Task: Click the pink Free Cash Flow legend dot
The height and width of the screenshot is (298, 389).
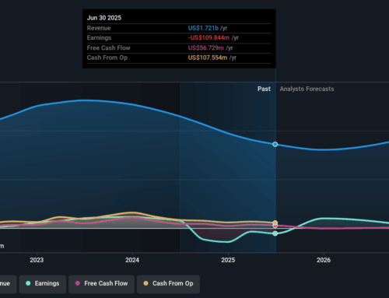Action: click(78, 283)
